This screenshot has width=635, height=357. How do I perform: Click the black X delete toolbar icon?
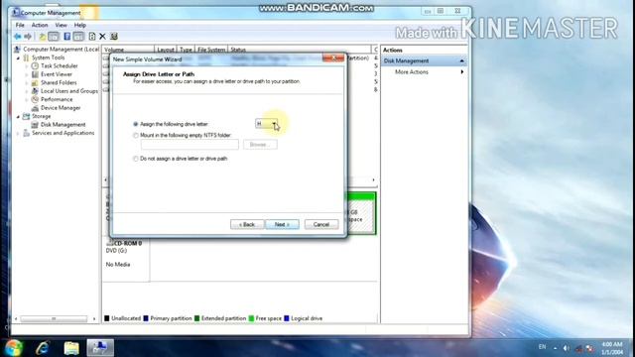(102, 37)
